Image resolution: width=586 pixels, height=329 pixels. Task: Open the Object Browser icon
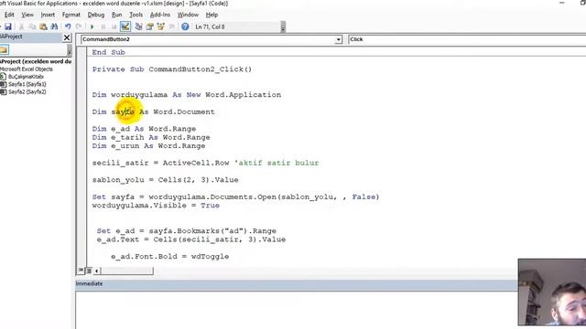click(161, 27)
